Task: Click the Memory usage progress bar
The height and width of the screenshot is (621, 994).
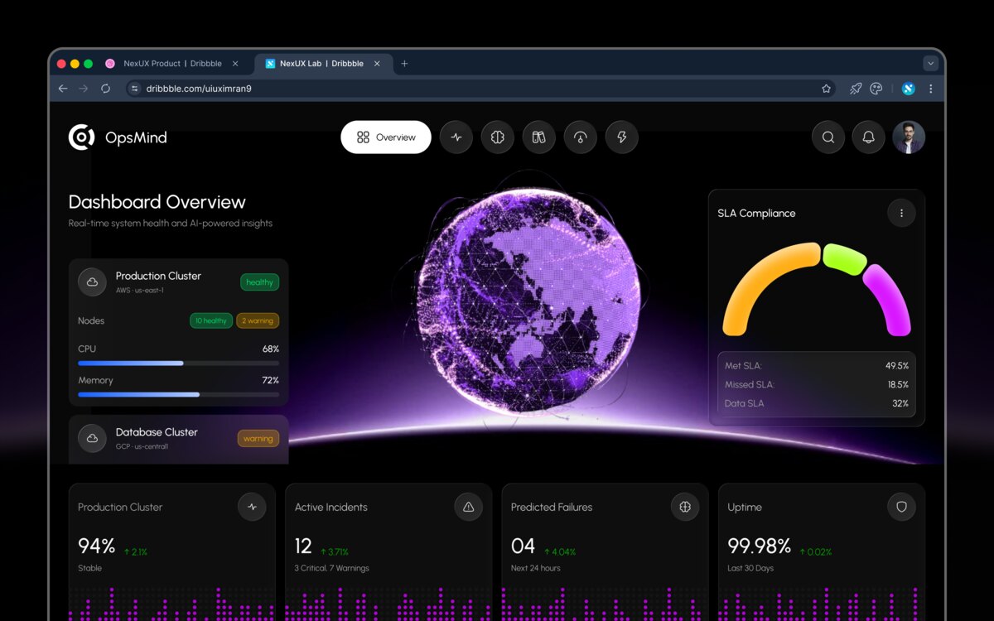Action: [178, 394]
